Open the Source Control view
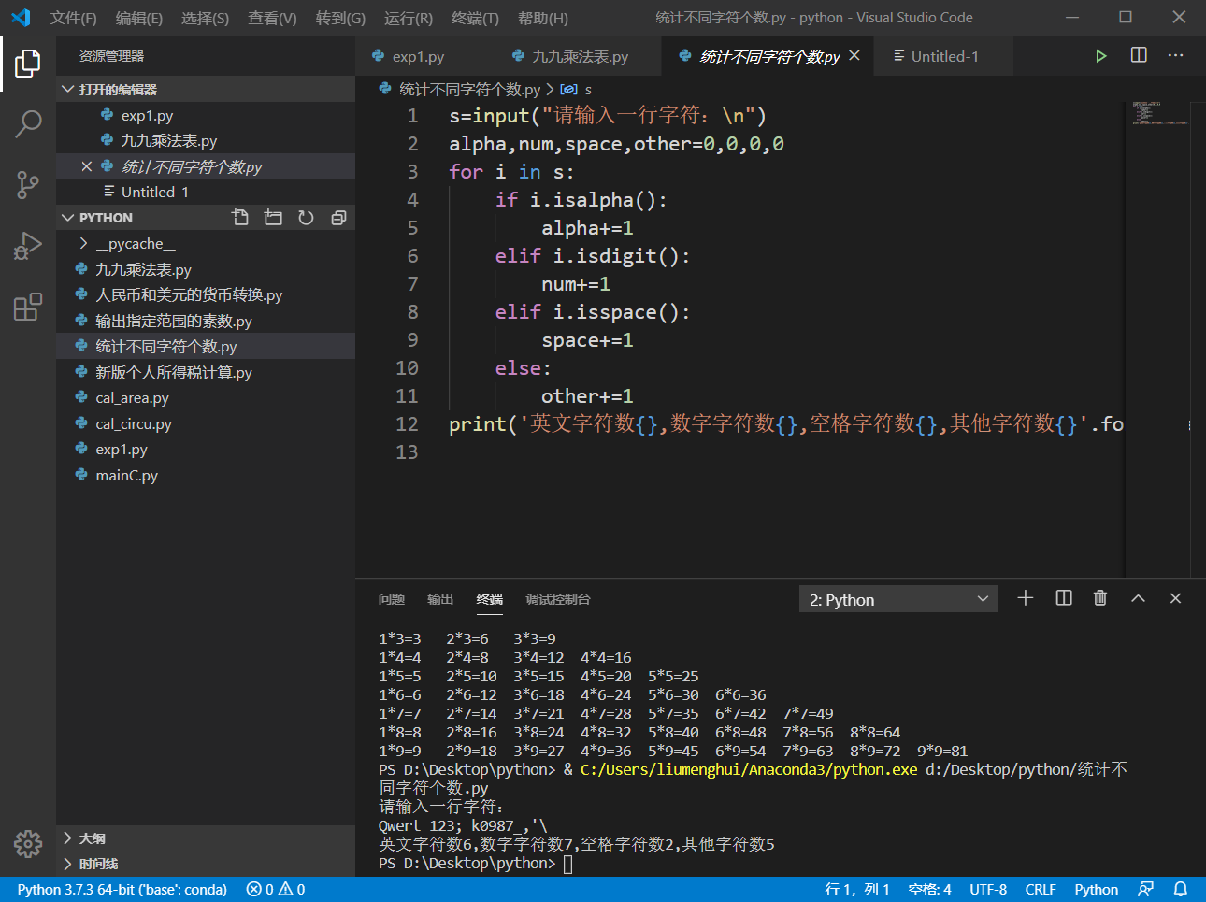Viewport: 1206px width, 902px height. click(28, 184)
